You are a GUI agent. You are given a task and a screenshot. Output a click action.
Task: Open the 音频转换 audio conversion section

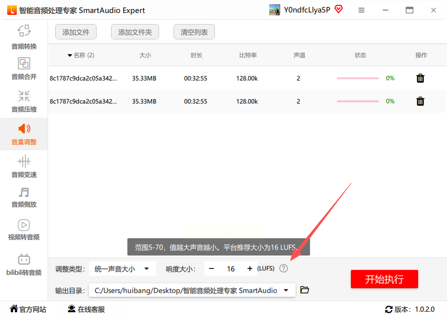[24, 37]
